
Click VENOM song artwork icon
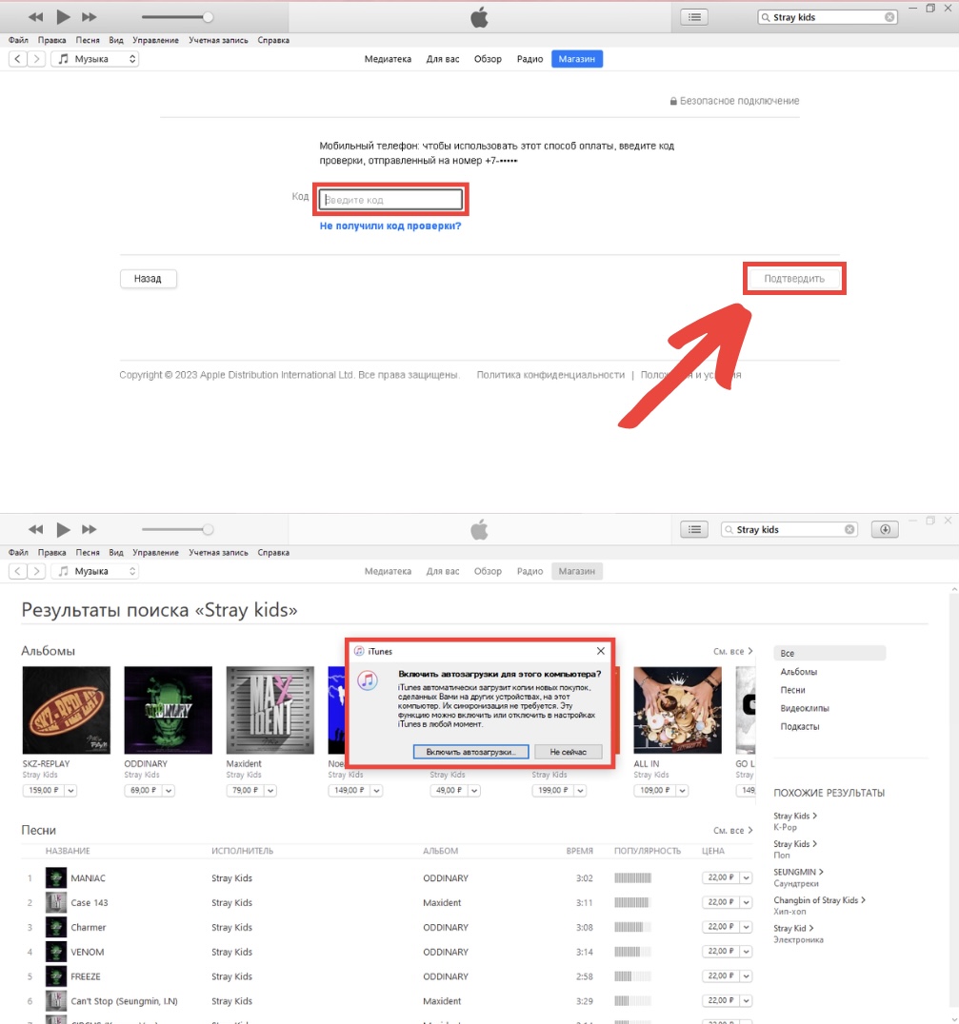56,952
